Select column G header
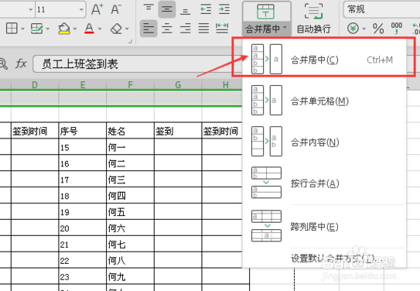 [x=178, y=85]
